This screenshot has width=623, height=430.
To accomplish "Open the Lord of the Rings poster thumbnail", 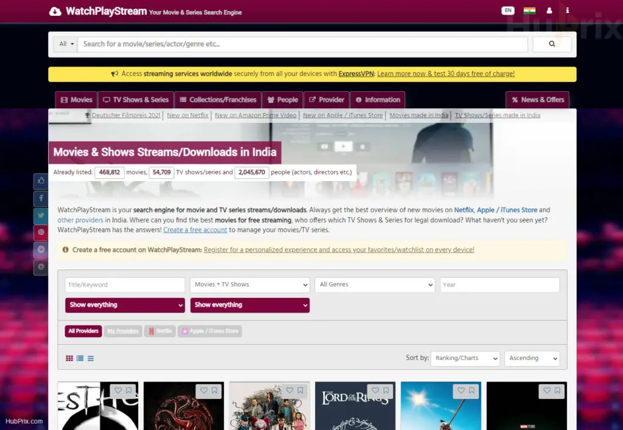I will pos(355,406).
